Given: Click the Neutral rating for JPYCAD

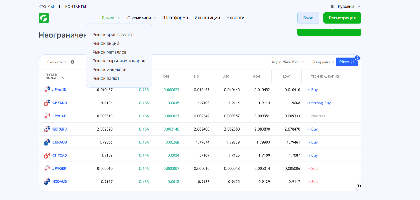Looking at the screenshot, I should tap(316, 116).
